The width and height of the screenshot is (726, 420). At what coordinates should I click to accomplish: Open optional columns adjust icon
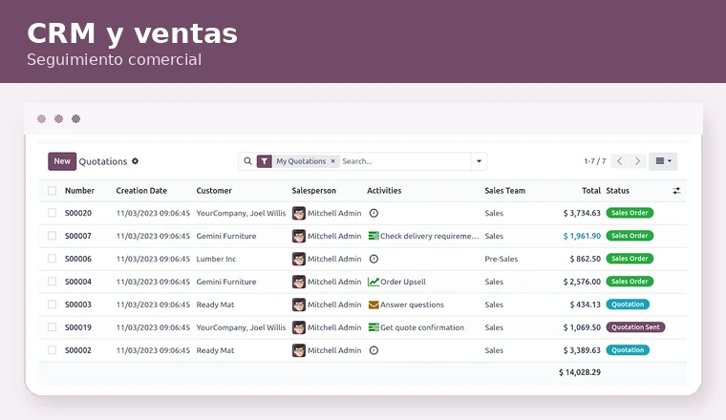(x=676, y=191)
